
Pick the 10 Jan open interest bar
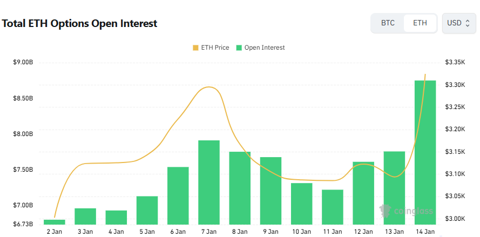click(301, 204)
